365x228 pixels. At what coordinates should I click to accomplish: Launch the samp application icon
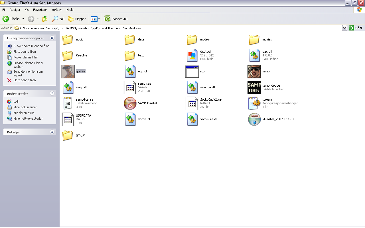254,72
